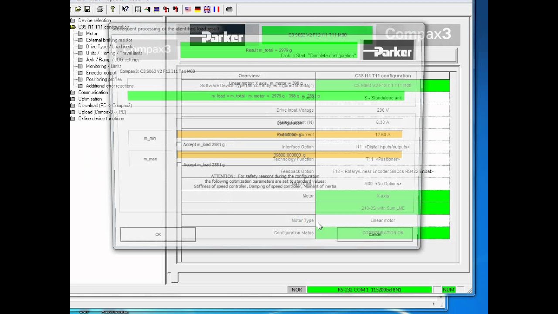Click the blue window toolbar icon
Screen dimensions: 558x314
(x=156, y=9)
